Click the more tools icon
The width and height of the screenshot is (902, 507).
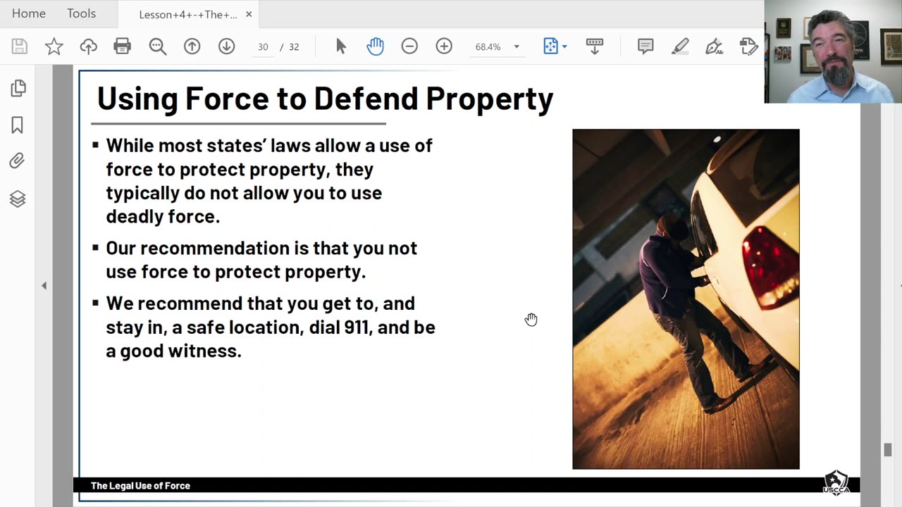tap(748, 46)
